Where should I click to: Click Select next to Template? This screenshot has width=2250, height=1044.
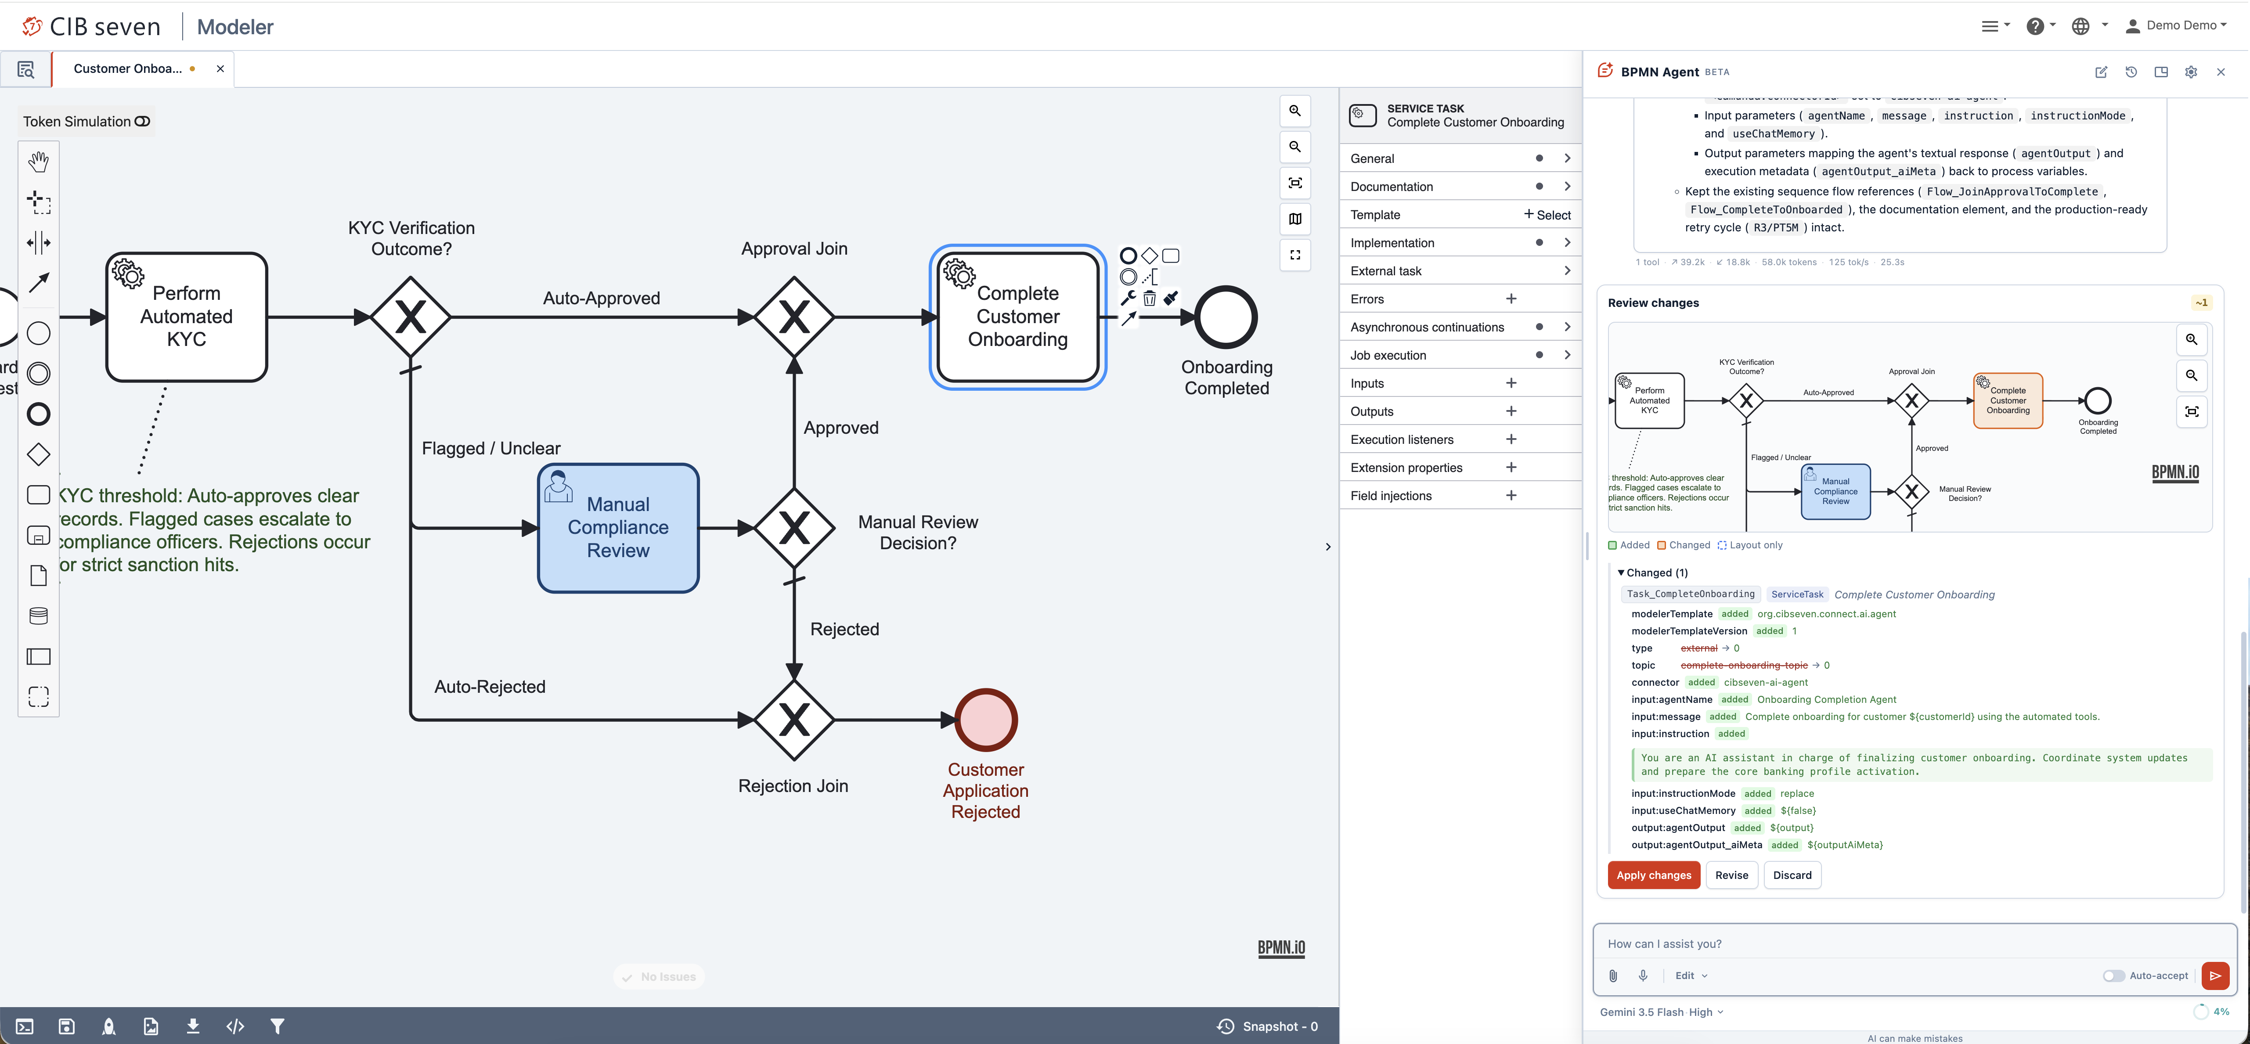tap(1547, 215)
